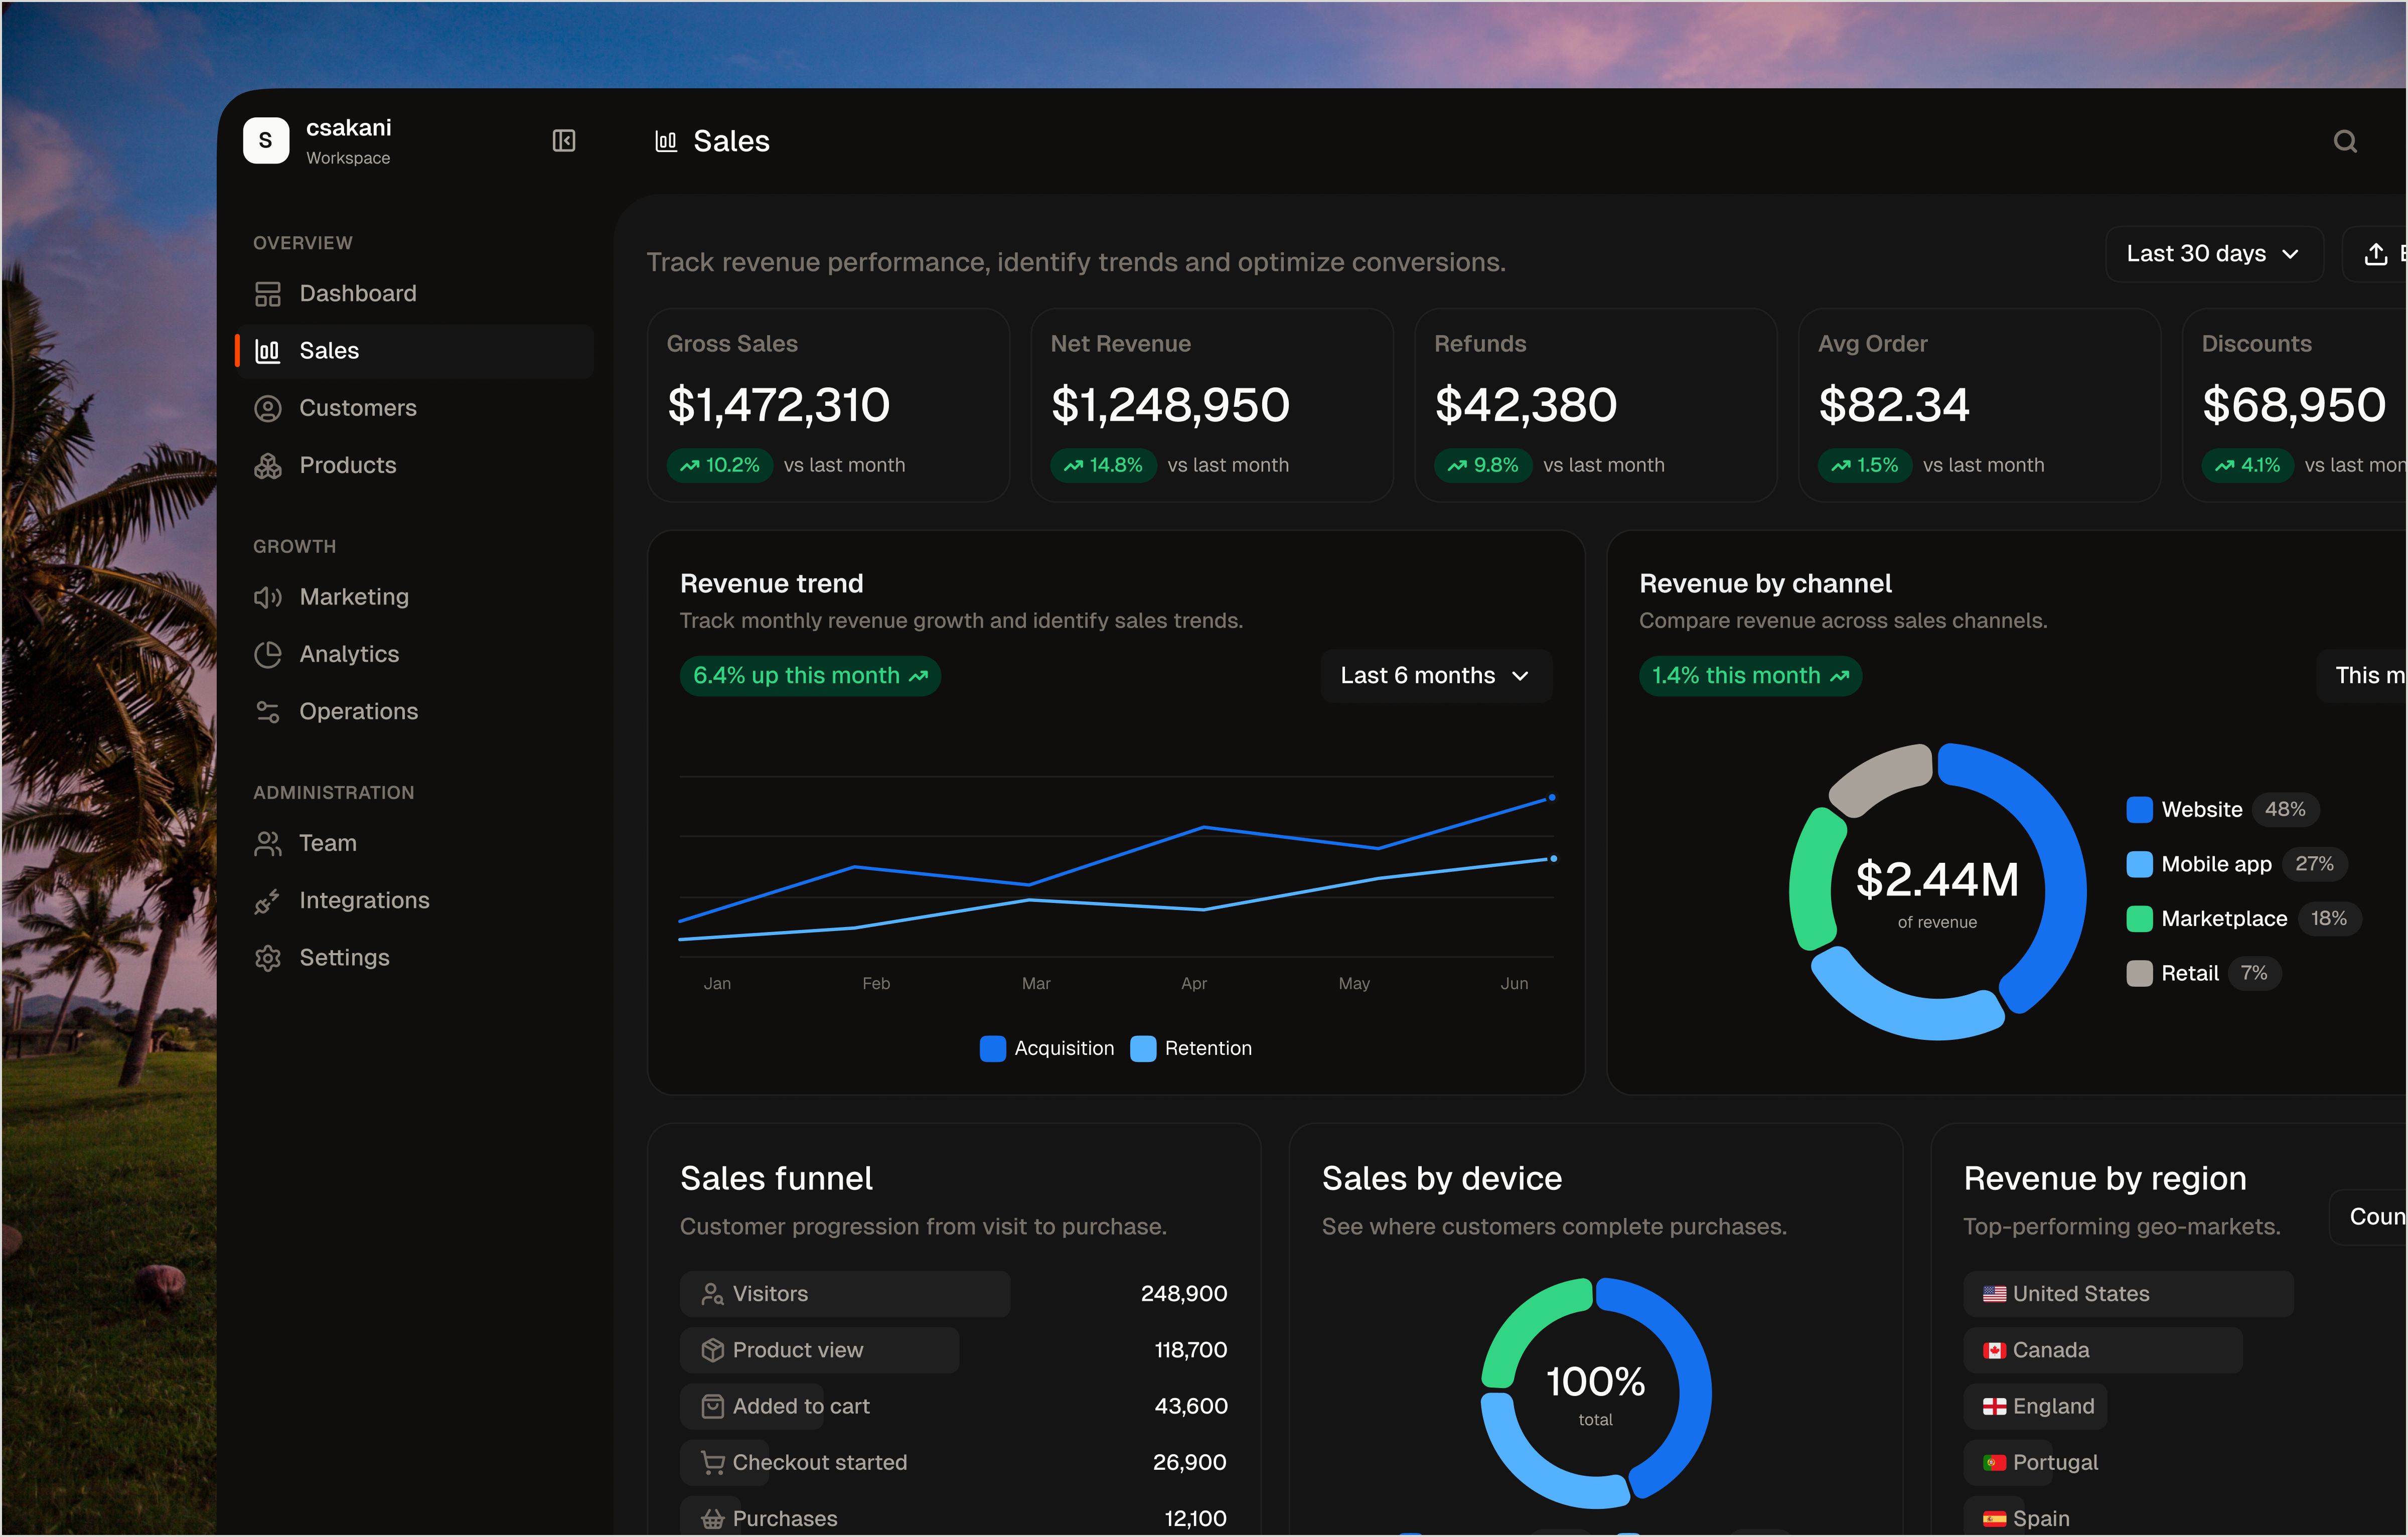Select the Canada region row

[2103, 1350]
